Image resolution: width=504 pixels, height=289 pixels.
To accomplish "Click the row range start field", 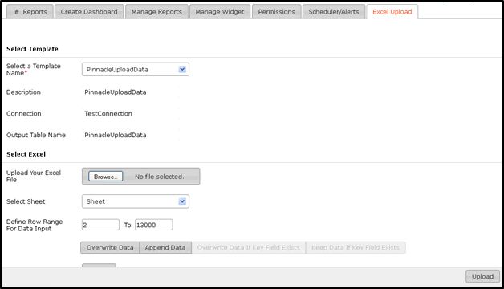I will click(100, 225).
